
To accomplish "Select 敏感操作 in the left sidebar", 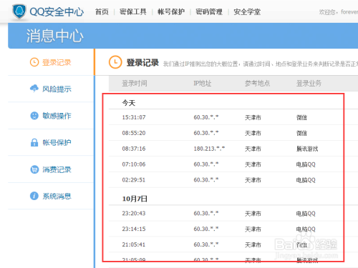I will (57, 116).
